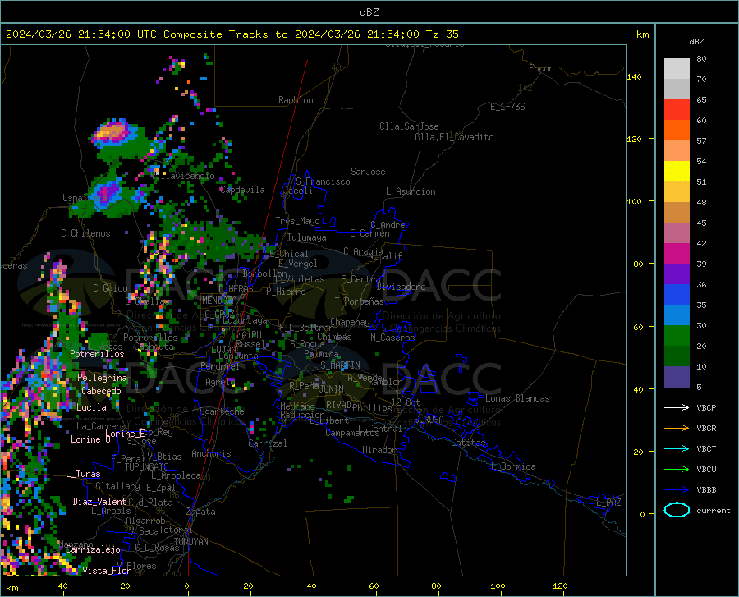The height and width of the screenshot is (597, 739).
Task: Click the high-reflectivity storm cell north of Uspallata
Action: tap(112, 132)
